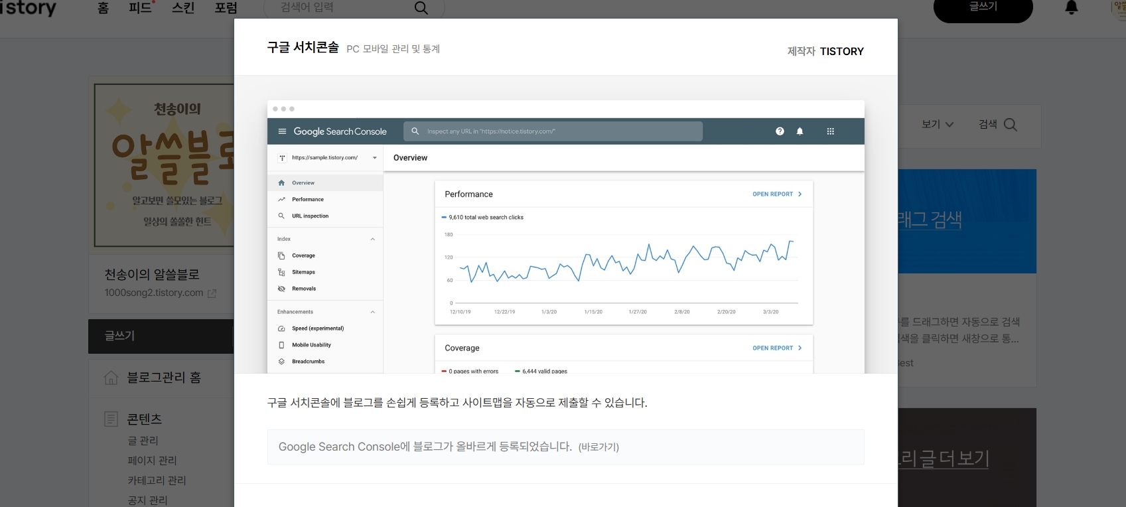Screen dimensions: 1126x507
Task: Click the Speed (experimental) gauge icon
Action: click(281, 328)
